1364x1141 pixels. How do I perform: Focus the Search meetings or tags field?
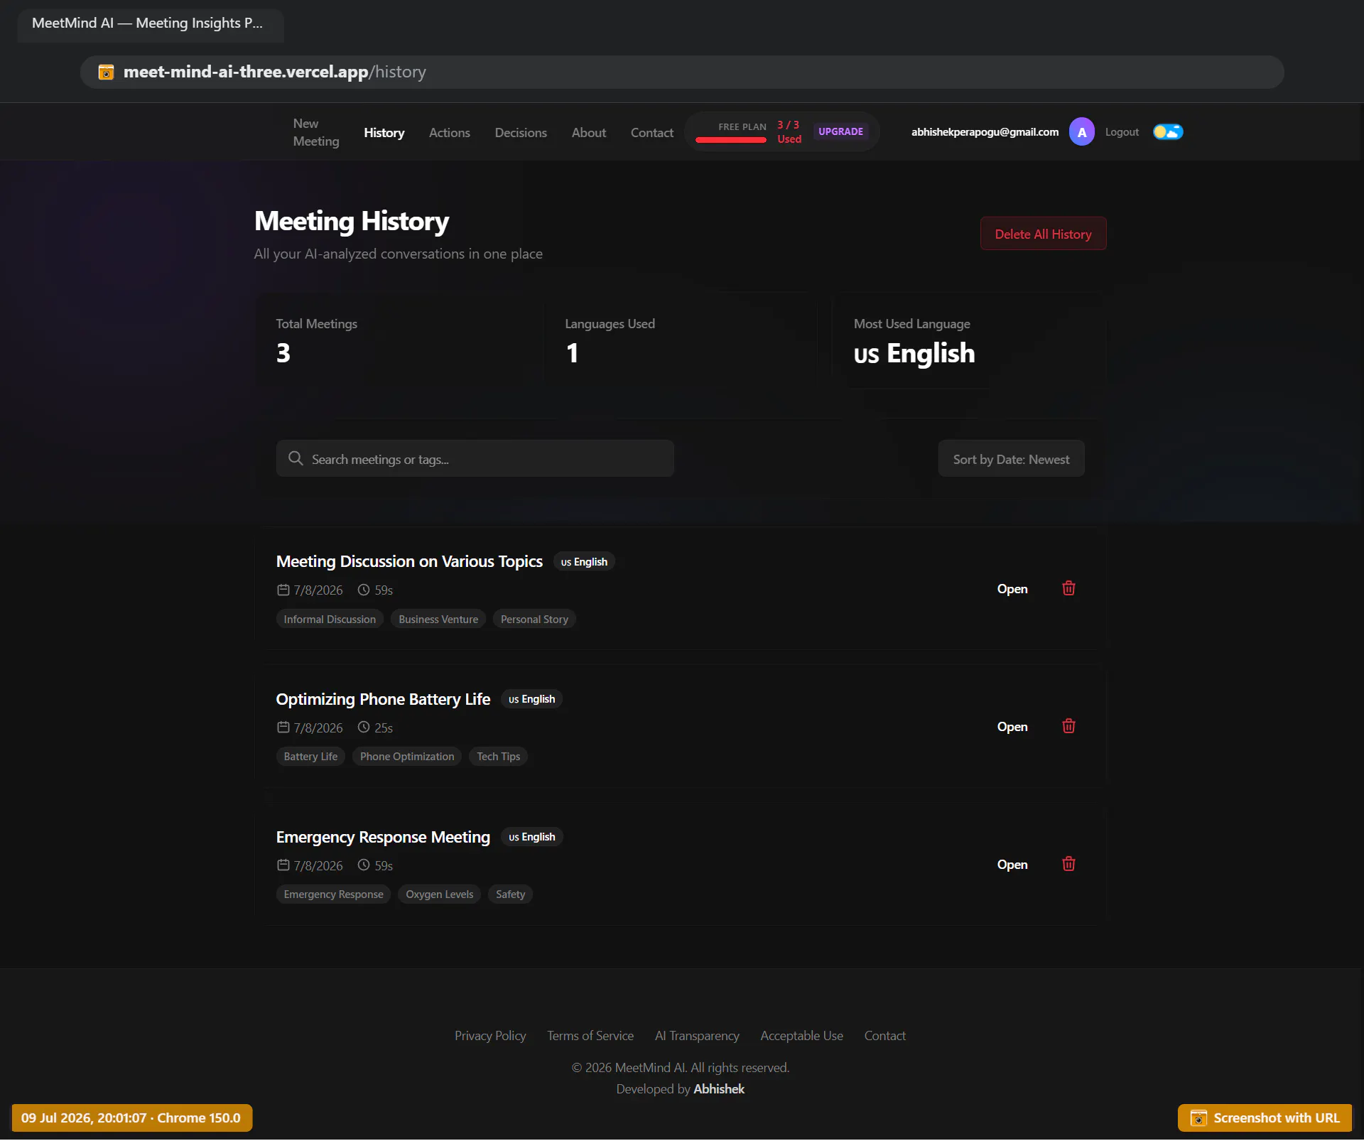475,460
